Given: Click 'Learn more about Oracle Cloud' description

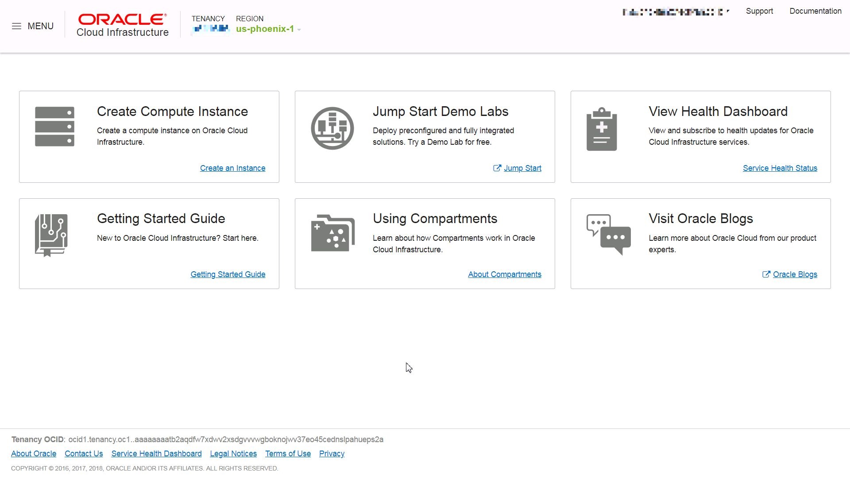Looking at the screenshot, I should [x=732, y=244].
